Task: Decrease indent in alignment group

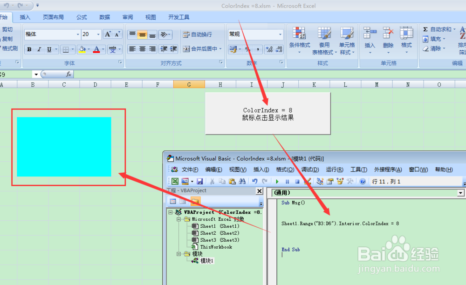Action: 164,49
